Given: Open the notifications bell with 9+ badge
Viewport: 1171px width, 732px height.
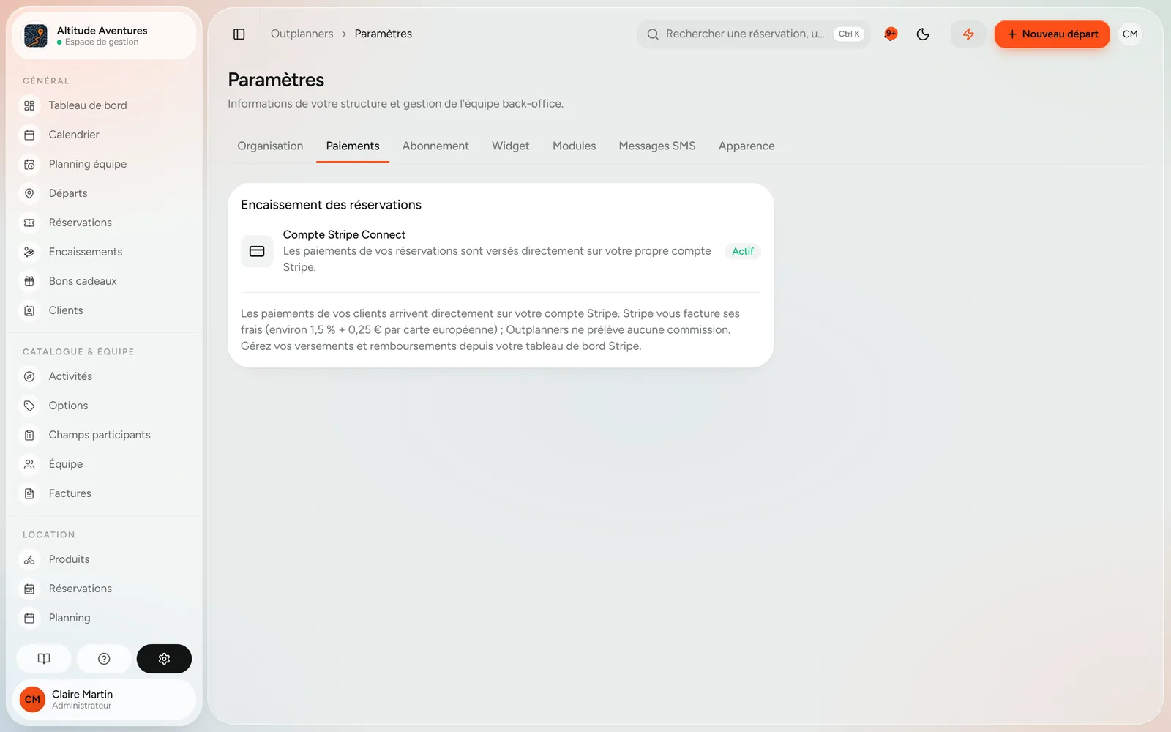Looking at the screenshot, I should pos(891,34).
